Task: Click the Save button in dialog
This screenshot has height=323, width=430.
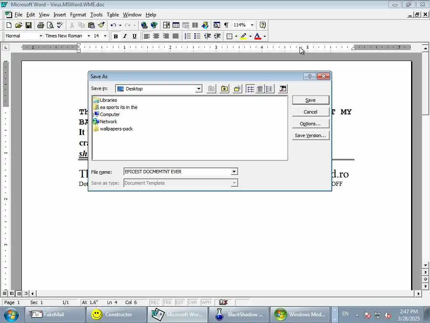Action: pyautogui.click(x=311, y=100)
